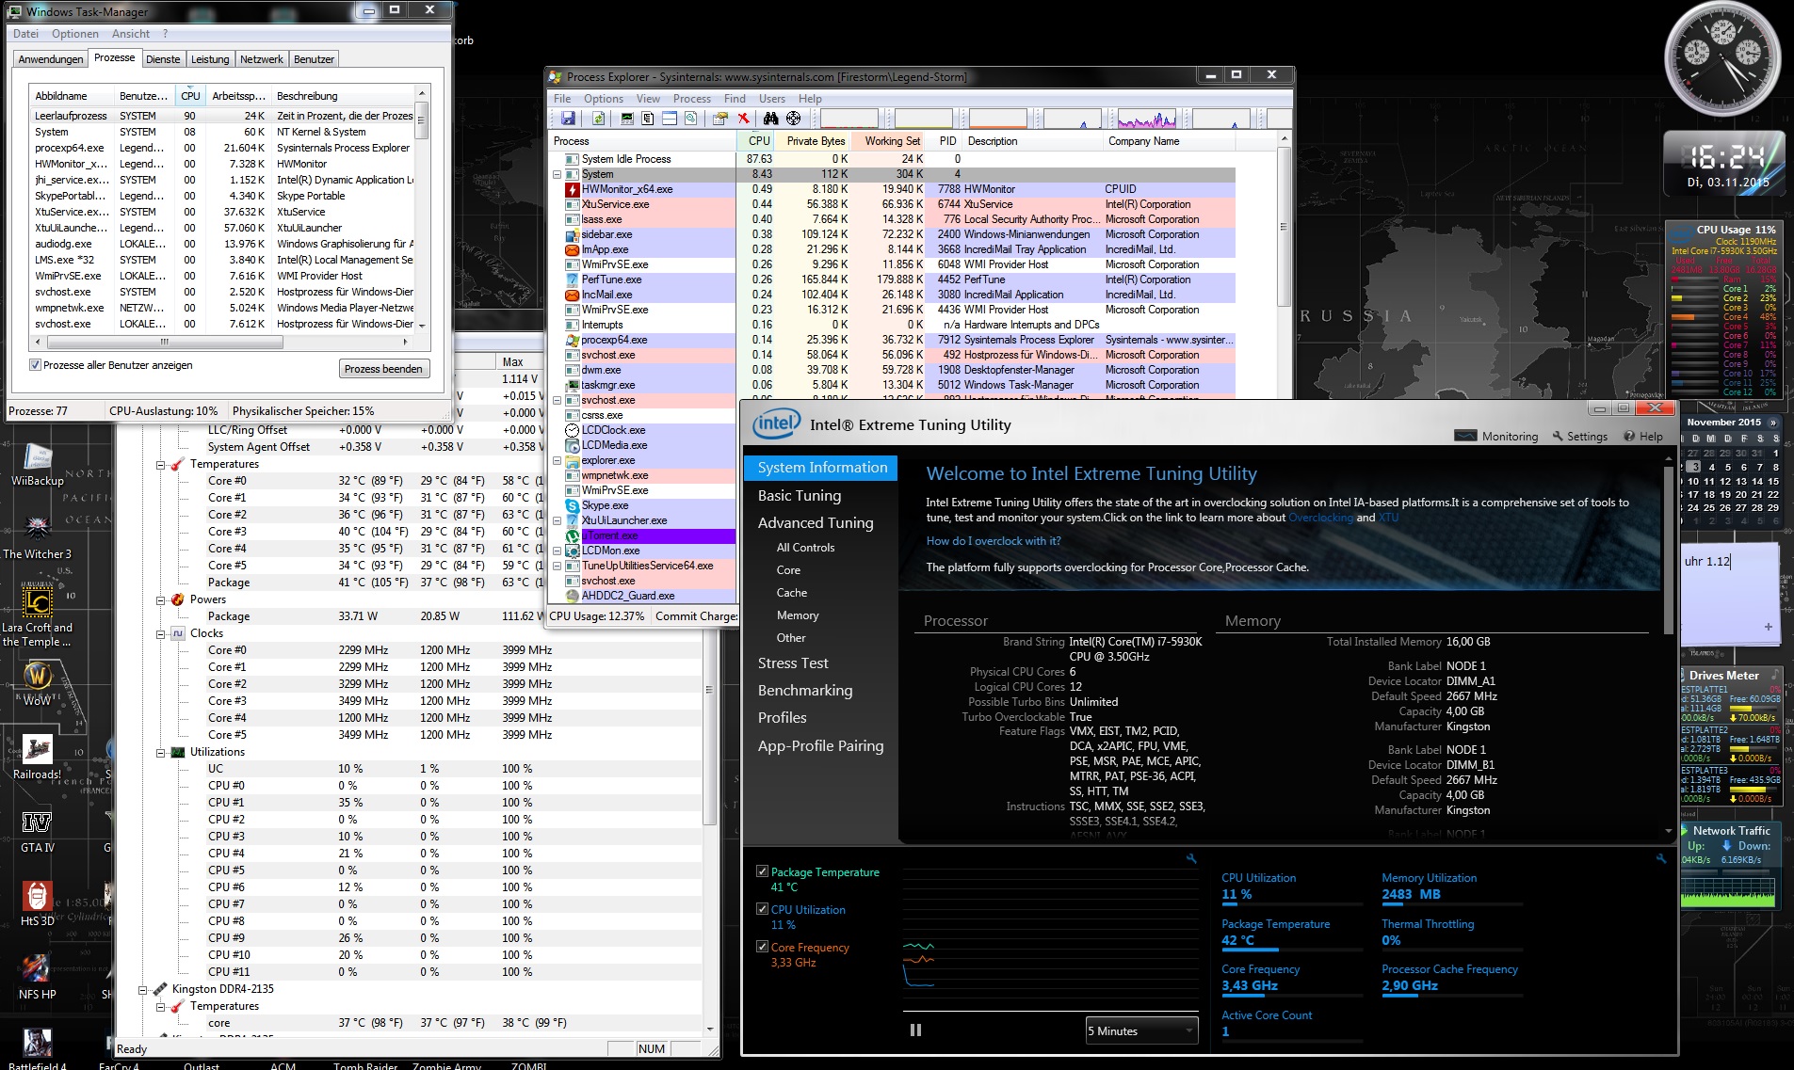Uncheck CPU Utilization in XTU graph
This screenshot has width=1794, height=1070.
coord(763,909)
